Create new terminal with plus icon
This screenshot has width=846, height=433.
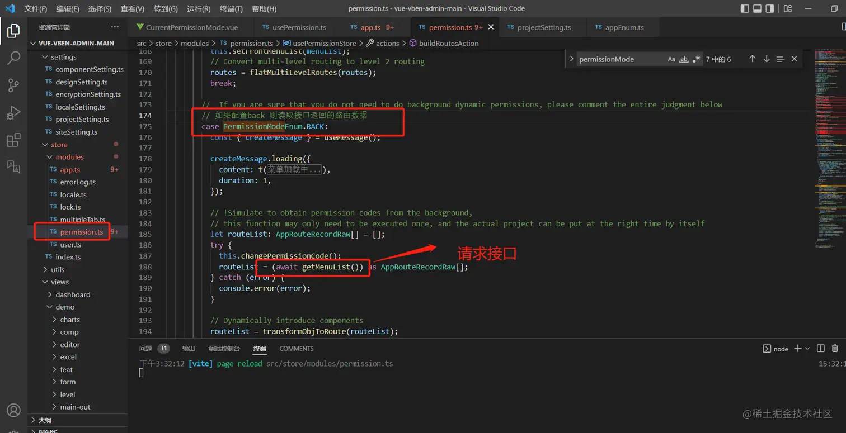pyautogui.click(x=798, y=348)
